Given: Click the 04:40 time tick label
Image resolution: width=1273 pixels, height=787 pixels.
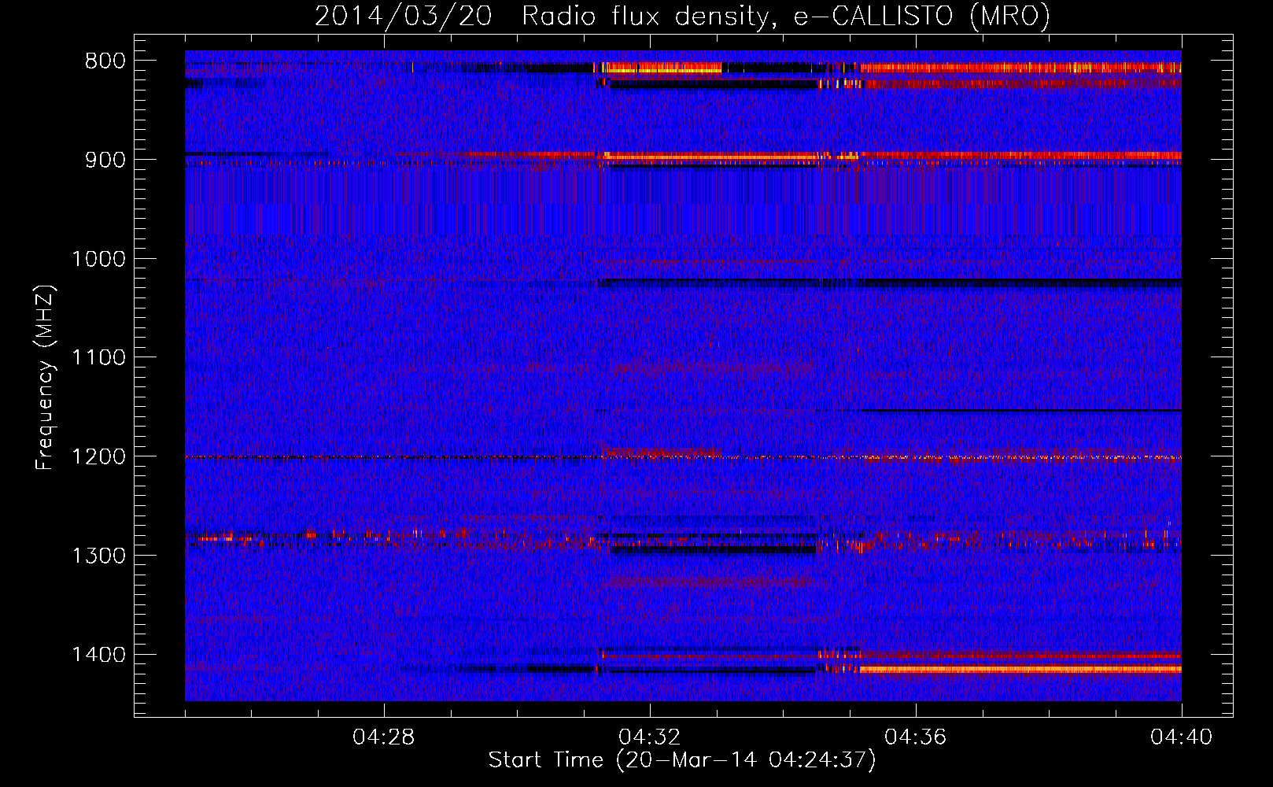Looking at the screenshot, I should click(x=1182, y=737).
